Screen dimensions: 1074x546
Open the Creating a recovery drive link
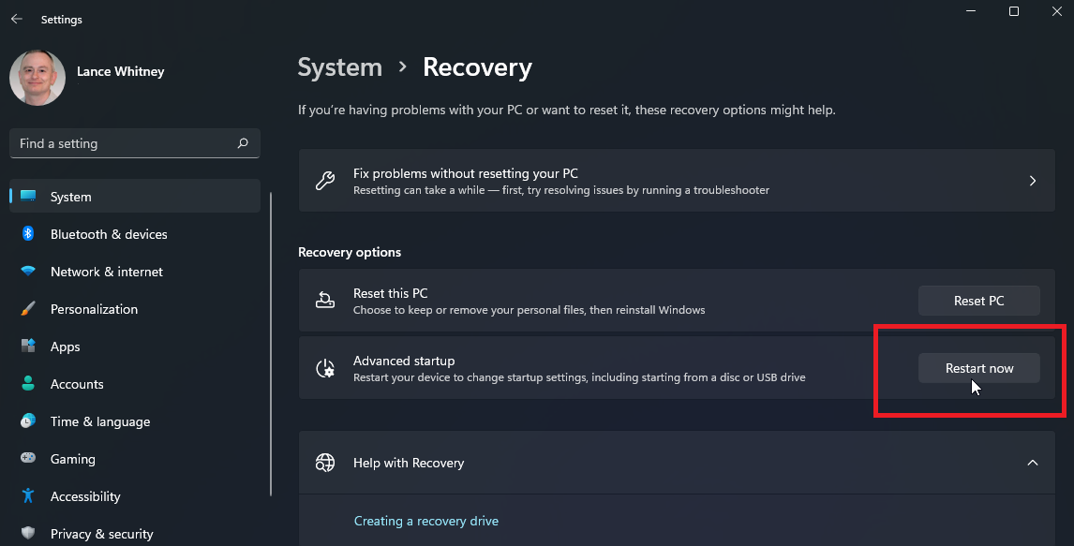pyautogui.click(x=426, y=521)
